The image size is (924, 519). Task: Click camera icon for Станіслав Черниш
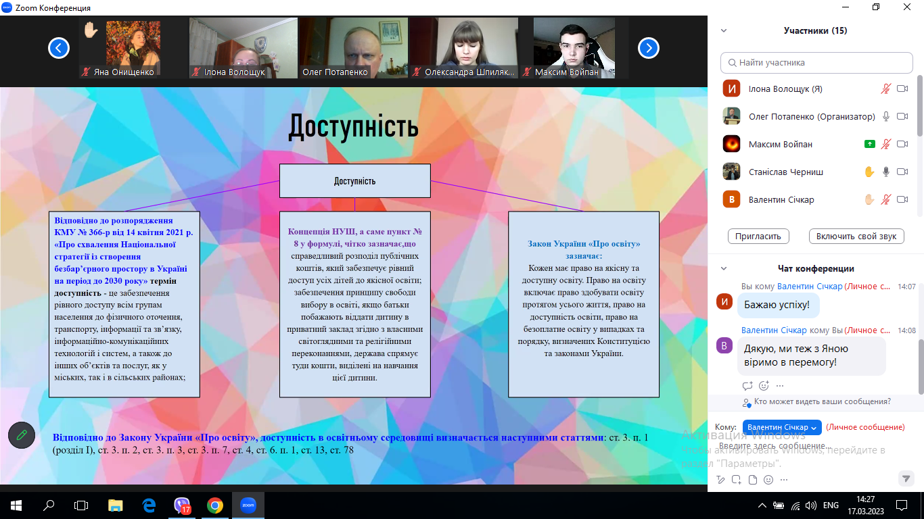[902, 172]
